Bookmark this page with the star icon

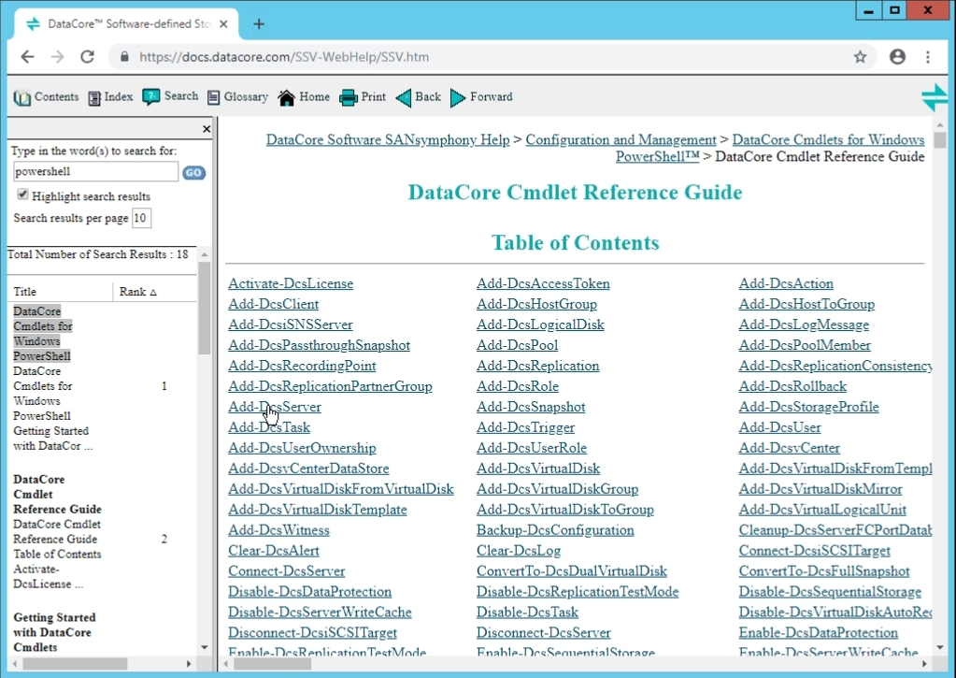(x=861, y=57)
